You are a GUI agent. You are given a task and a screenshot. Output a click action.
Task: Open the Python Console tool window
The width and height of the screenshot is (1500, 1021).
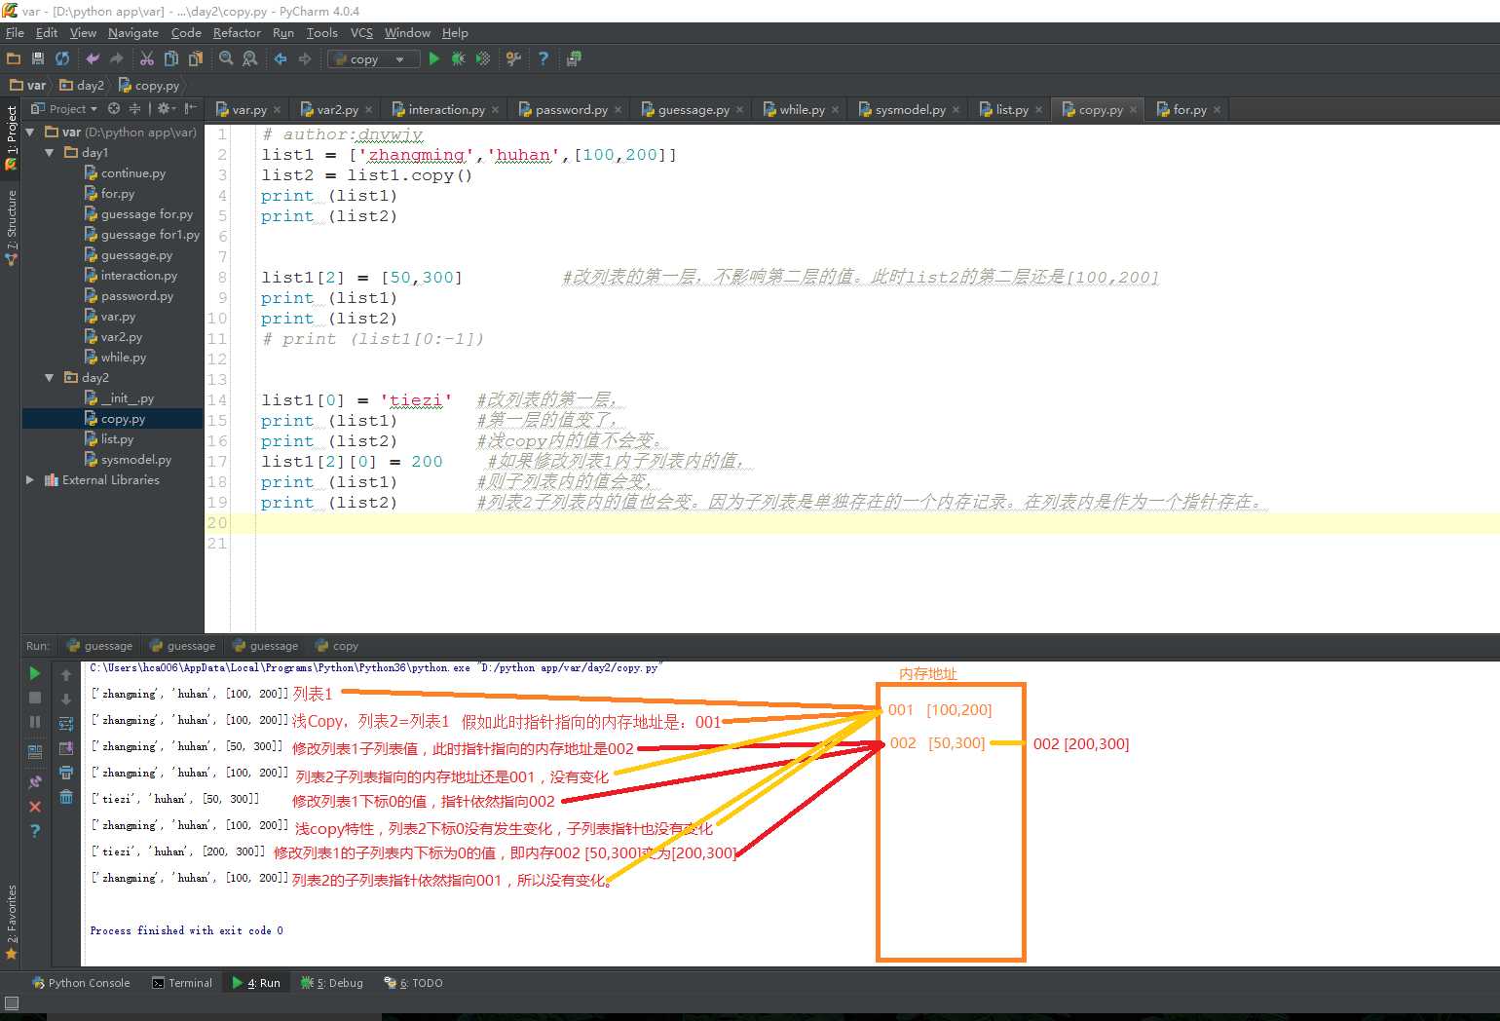pyautogui.click(x=81, y=983)
